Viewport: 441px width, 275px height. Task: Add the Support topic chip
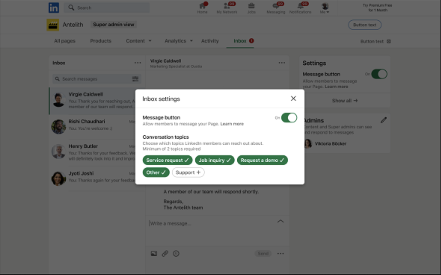tap(188, 172)
